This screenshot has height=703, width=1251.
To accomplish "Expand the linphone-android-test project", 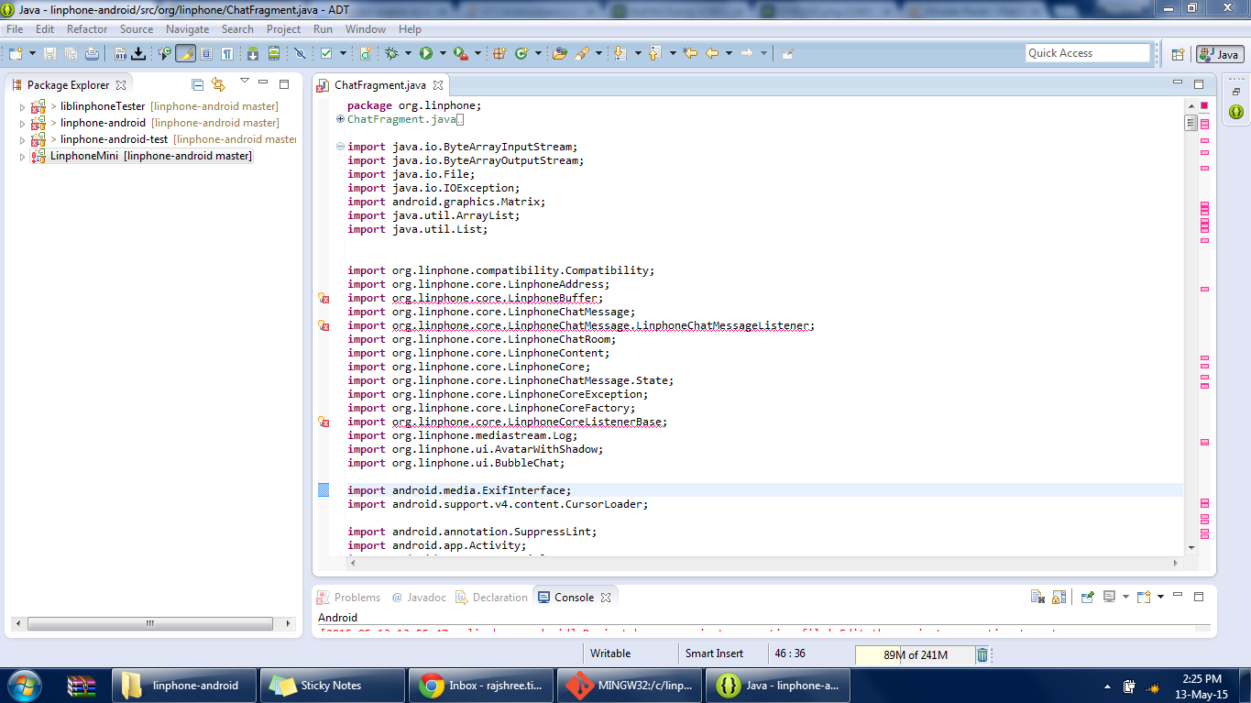I will pyautogui.click(x=23, y=140).
